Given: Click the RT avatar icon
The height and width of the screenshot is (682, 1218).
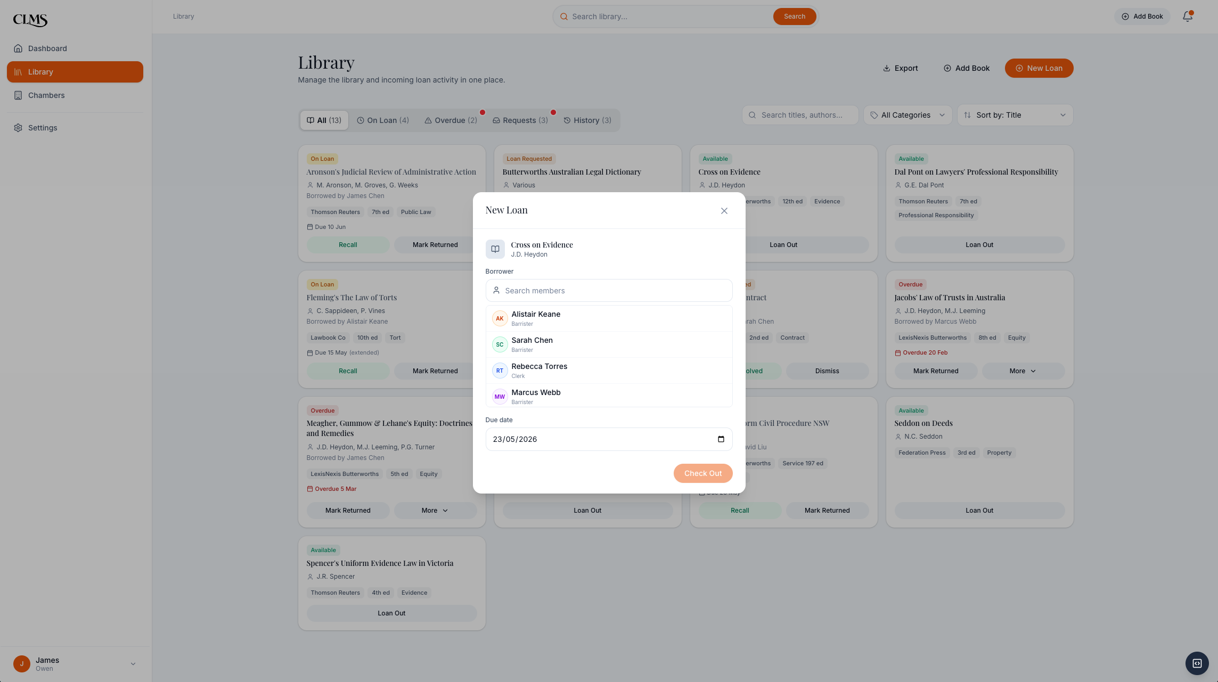Looking at the screenshot, I should (x=500, y=371).
